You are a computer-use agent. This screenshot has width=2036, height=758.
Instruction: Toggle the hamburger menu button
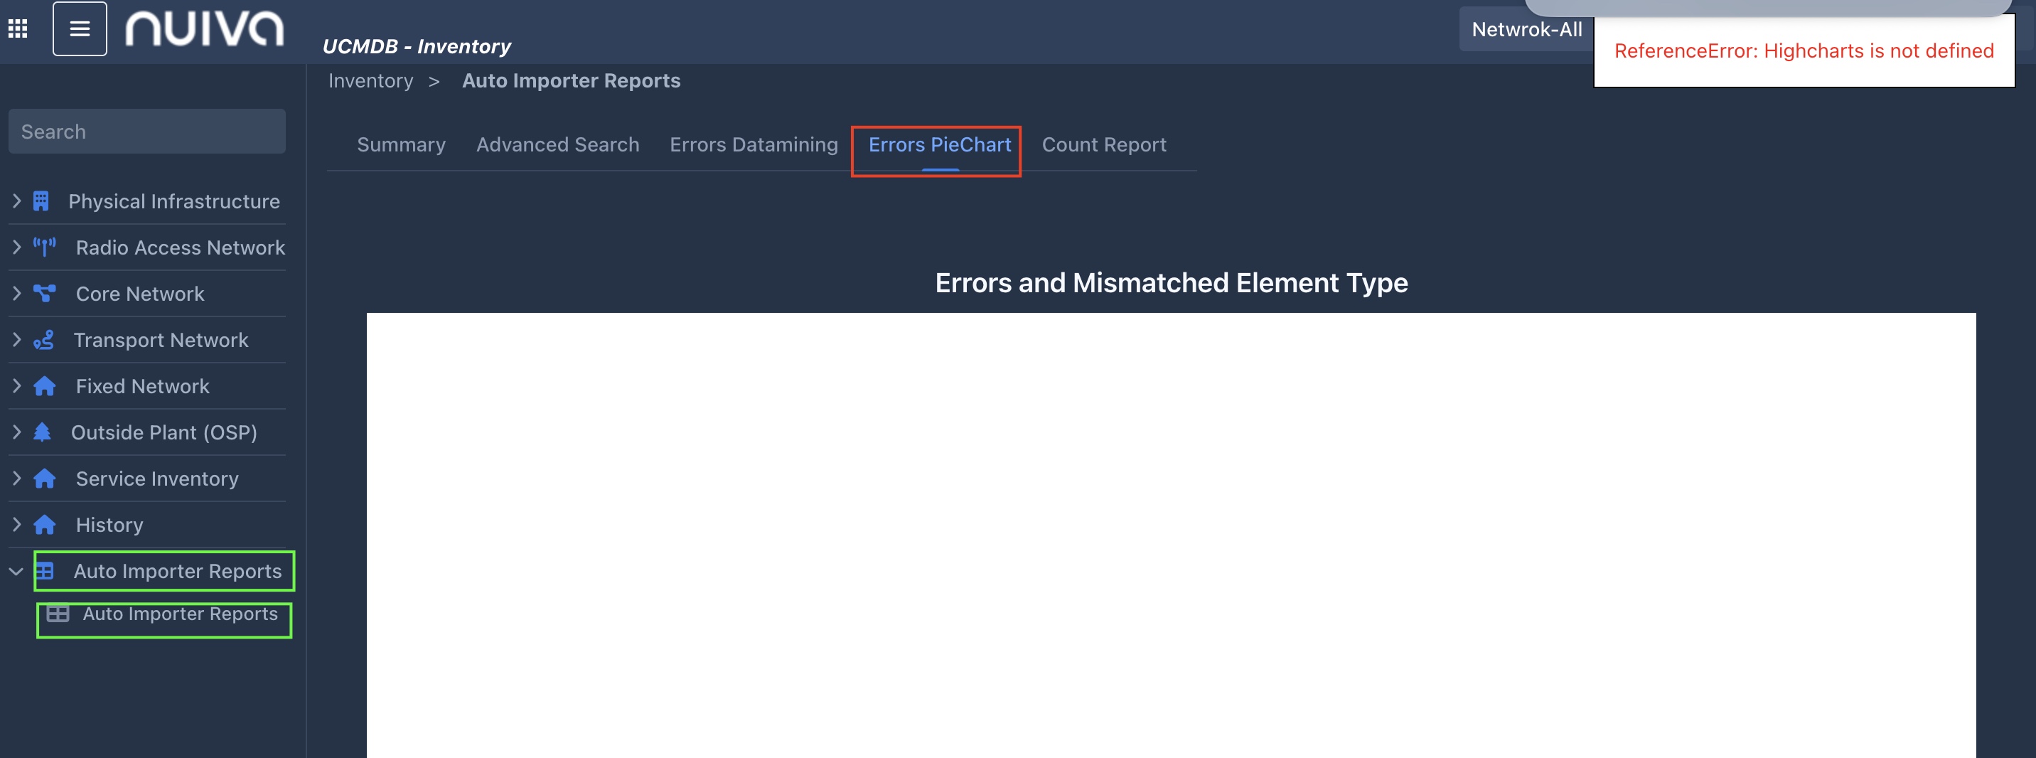click(x=80, y=29)
